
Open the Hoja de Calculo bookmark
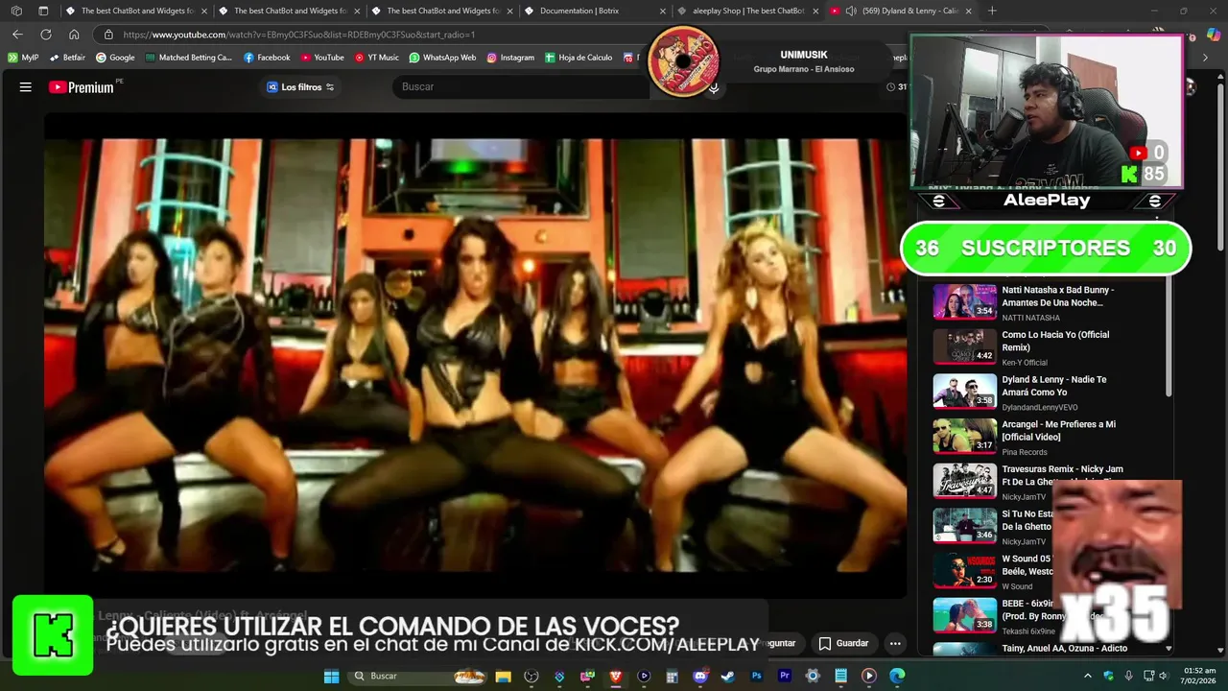[x=579, y=58]
